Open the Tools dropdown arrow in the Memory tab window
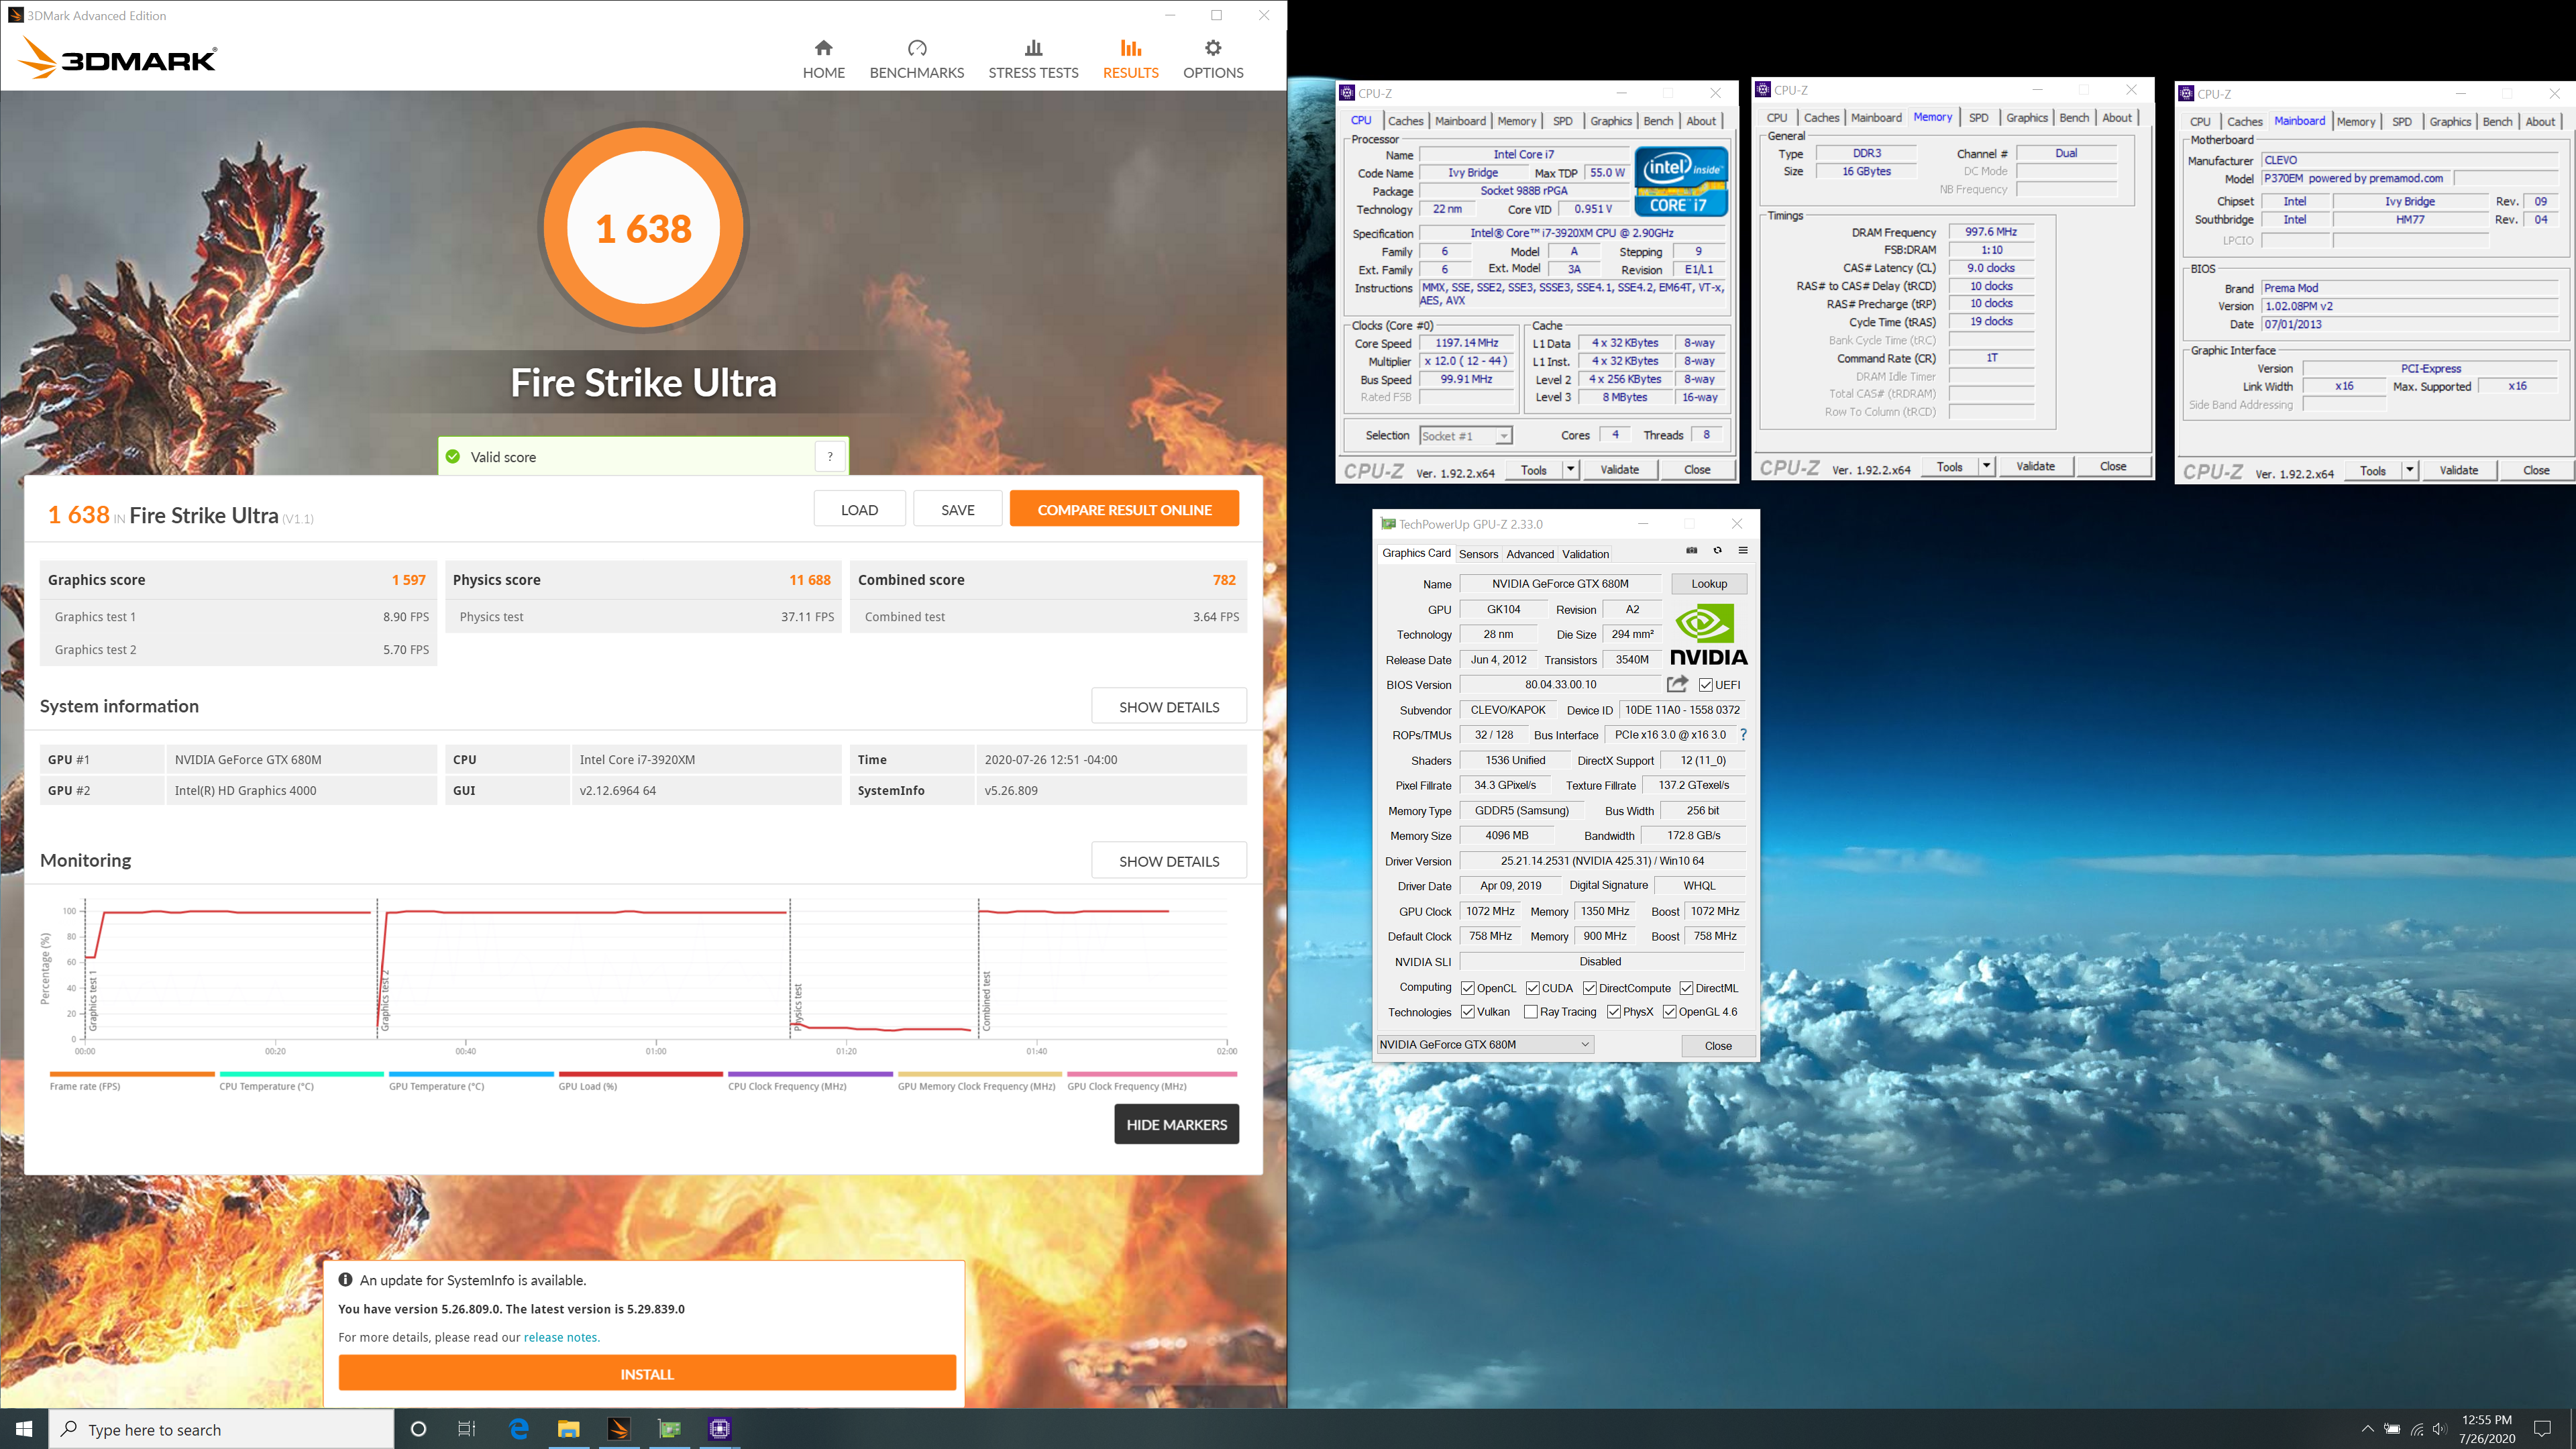The image size is (2576, 1449). tap(1986, 467)
